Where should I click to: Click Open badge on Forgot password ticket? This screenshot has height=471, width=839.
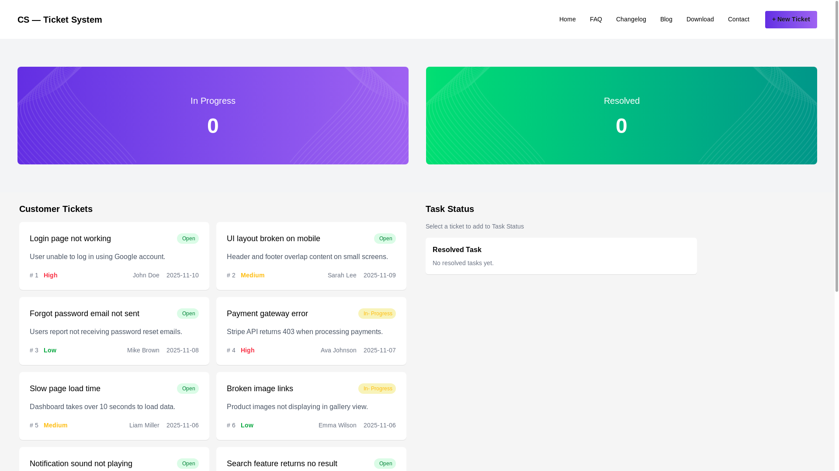[188, 314]
